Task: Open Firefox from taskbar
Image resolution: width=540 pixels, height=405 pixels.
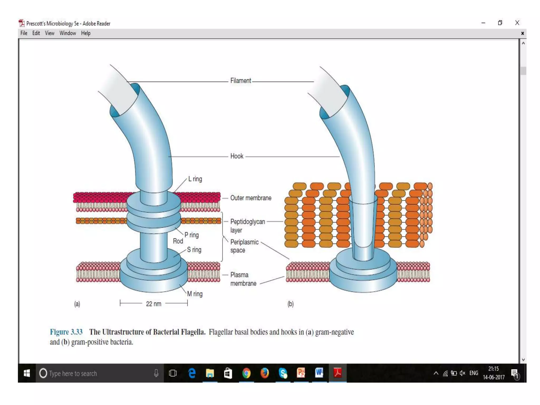Action: [x=264, y=373]
